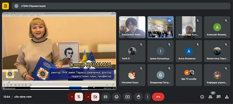Open the Закладки menu in media player
233x104 pixels.
(32, 16)
